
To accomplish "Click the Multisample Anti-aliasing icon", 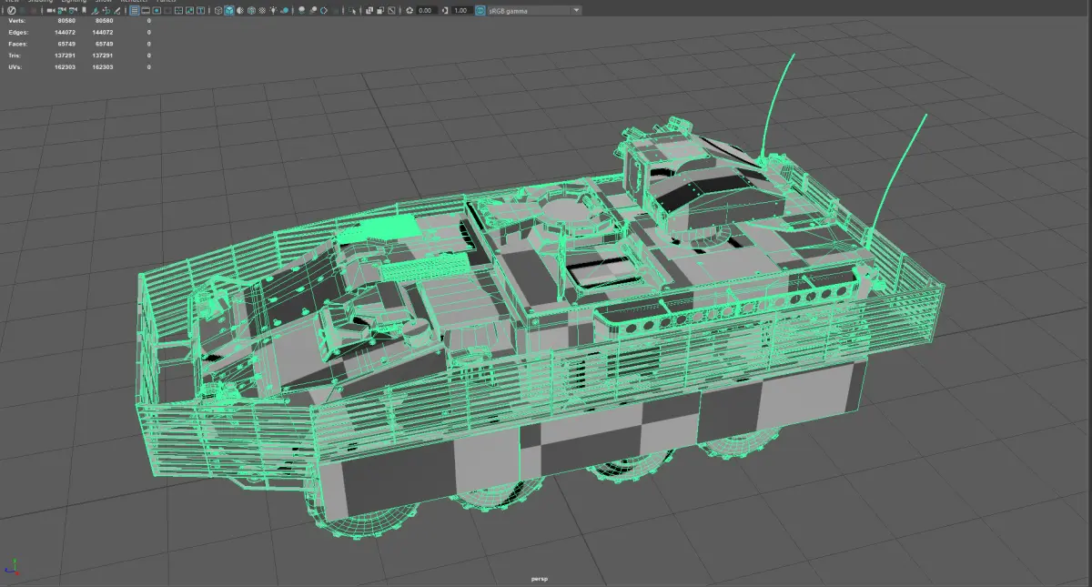I will point(324,10).
